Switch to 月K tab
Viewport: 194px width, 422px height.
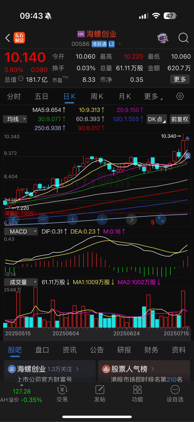pyautogui.click(x=125, y=96)
